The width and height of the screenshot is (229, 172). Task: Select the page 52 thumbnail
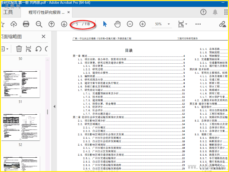click(x=21, y=127)
